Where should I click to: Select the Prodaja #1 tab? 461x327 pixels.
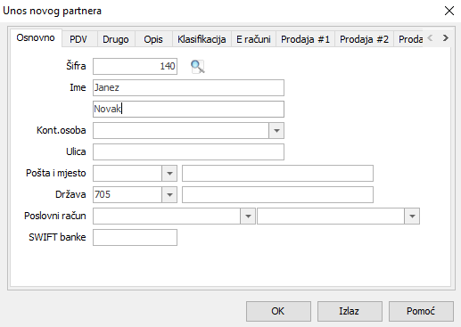tap(305, 39)
